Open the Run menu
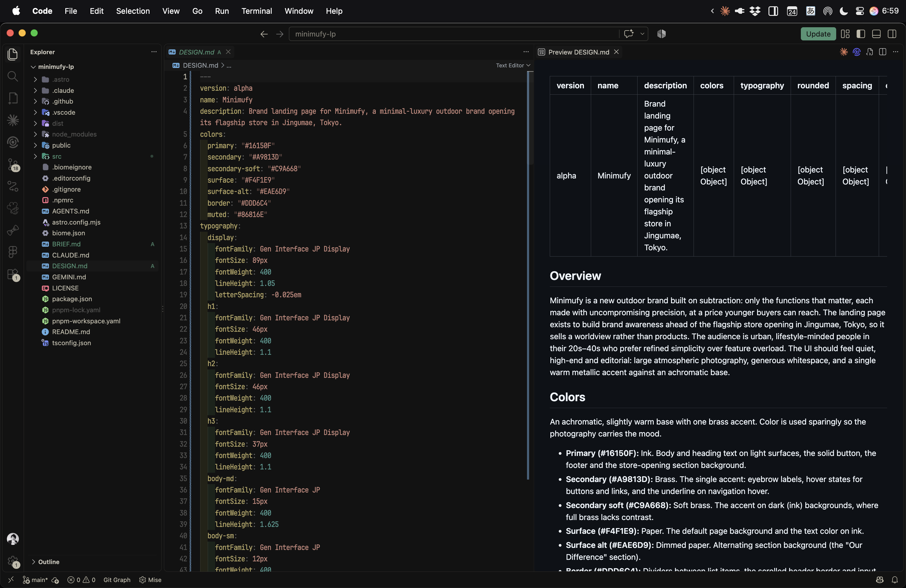The height and width of the screenshot is (588, 906). tap(222, 11)
